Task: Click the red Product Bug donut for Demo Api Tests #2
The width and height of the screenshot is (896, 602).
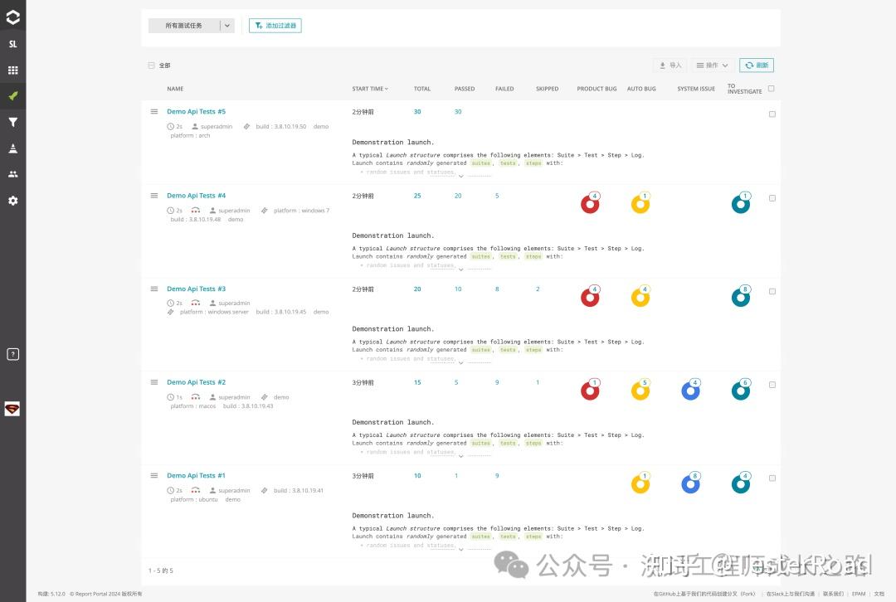Action: pyautogui.click(x=590, y=390)
